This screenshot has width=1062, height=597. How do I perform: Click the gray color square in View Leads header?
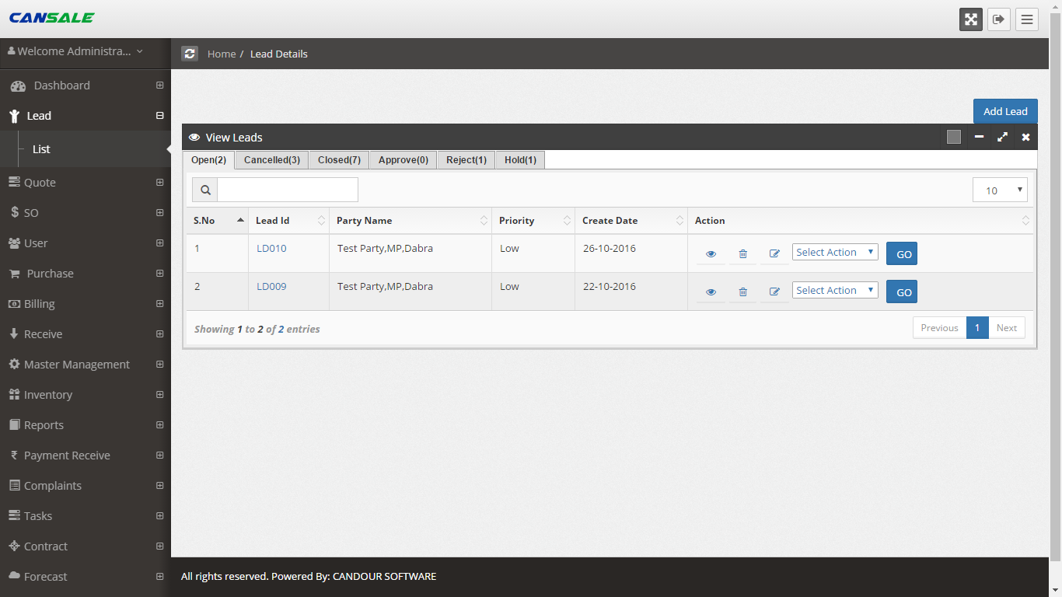pos(954,137)
